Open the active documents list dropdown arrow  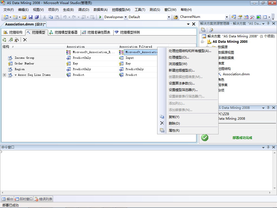click(188, 24)
